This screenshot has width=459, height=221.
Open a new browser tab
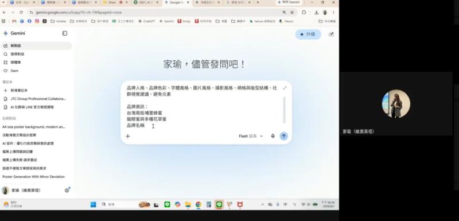[258, 2]
